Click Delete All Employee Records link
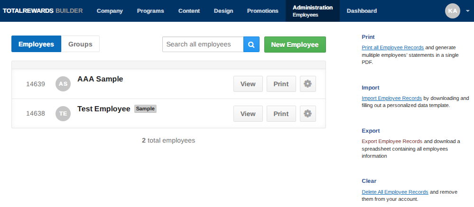 395,192
